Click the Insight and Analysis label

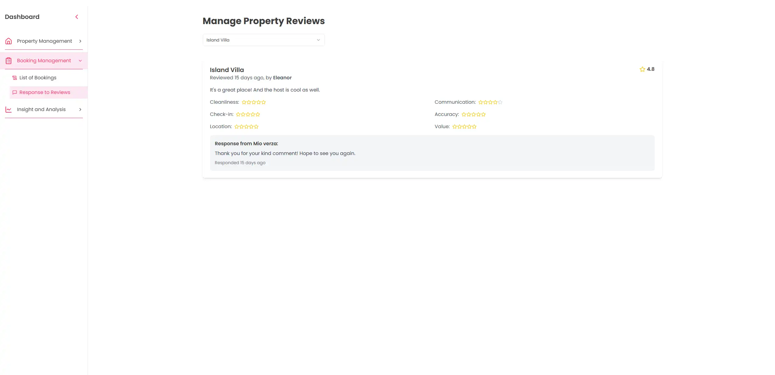[41, 110]
